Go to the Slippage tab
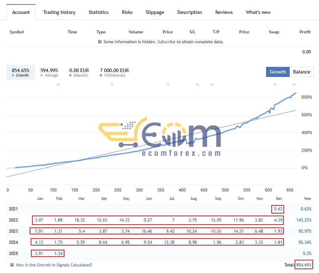 [x=155, y=13]
